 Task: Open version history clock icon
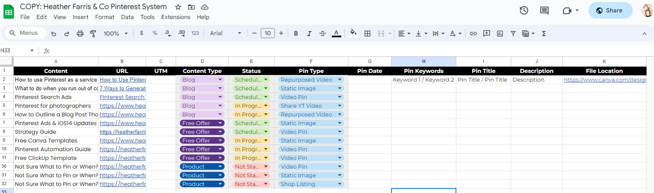tap(524, 10)
